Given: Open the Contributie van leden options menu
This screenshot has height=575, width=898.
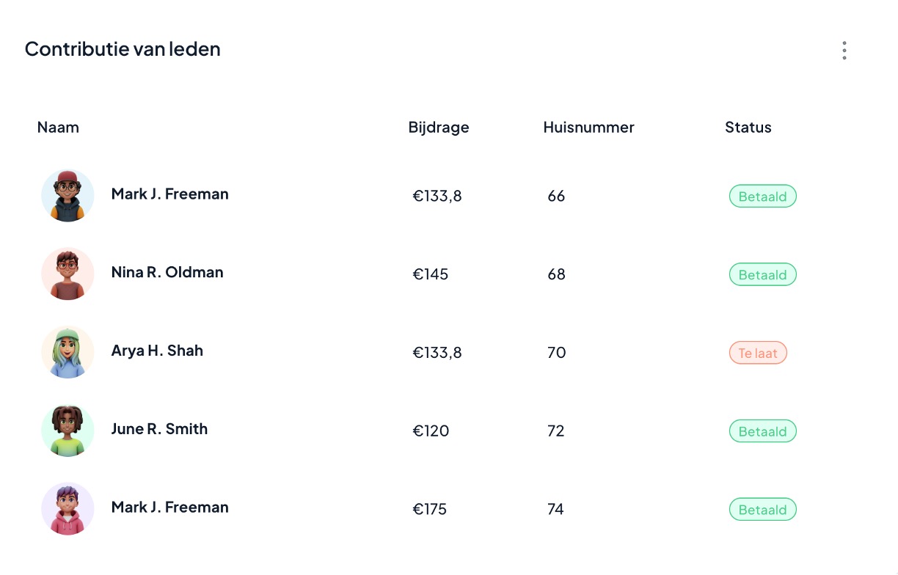Looking at the screenshot, I should coord(844,50).
